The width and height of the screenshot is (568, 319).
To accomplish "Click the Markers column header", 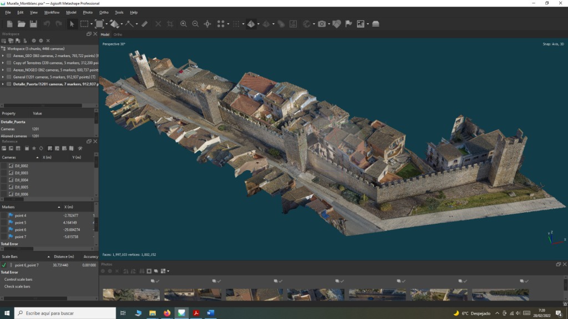I will (x=8, y=207).
